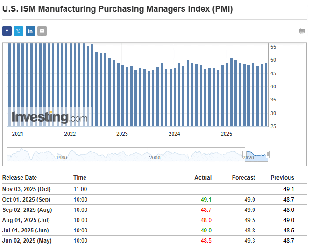The width and height of the screenshot is (311, 245).
Task: Share the page on Facebook
Action: [x=7, y=31]
